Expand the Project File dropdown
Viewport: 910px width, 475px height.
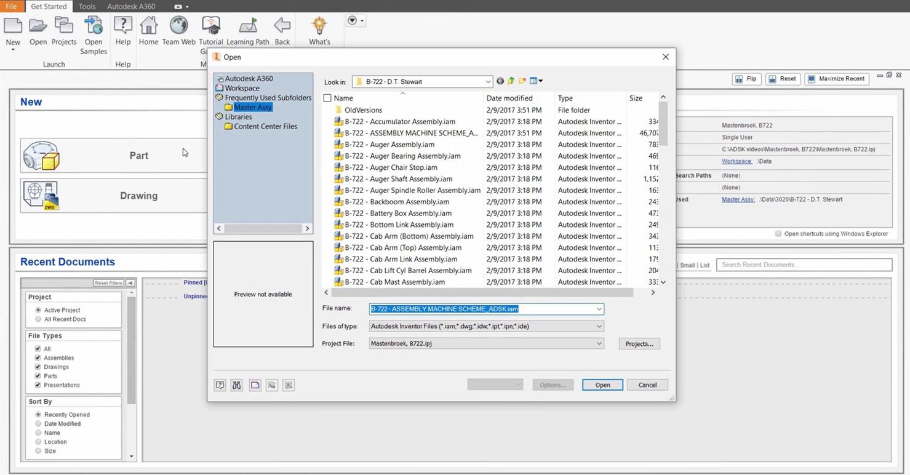(x=599, y=344)
